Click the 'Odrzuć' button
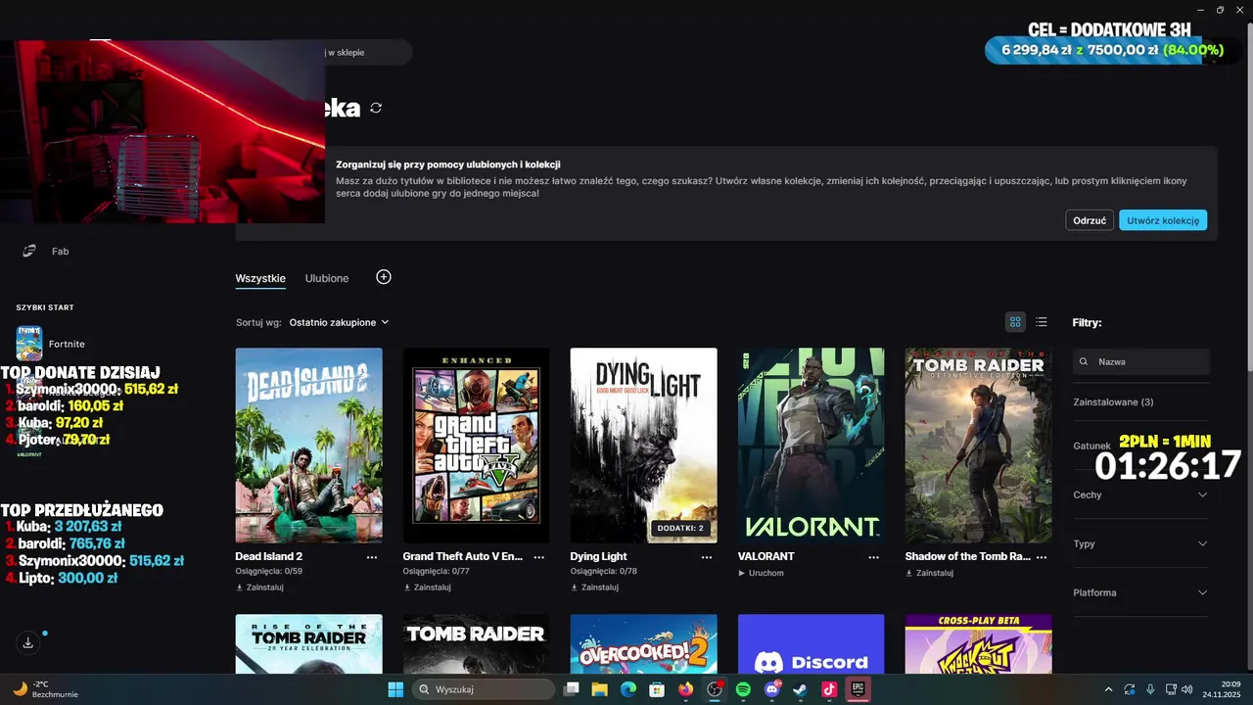This screenshot has height=705, width=1253. (1090, 220)
